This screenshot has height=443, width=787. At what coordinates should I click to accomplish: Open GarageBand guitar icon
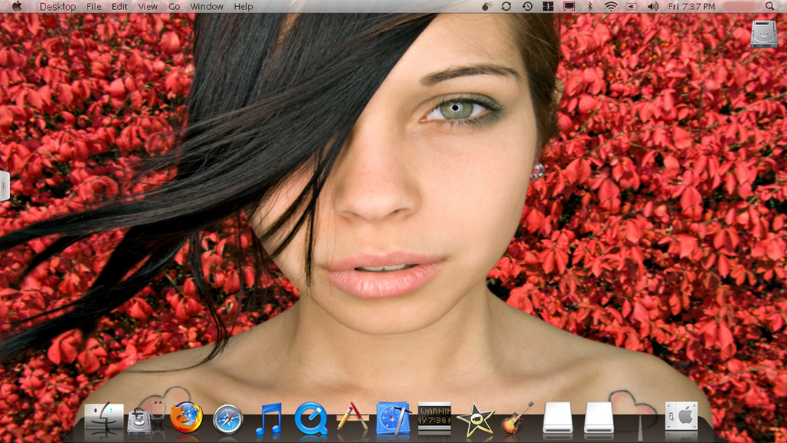coord(516,418)
